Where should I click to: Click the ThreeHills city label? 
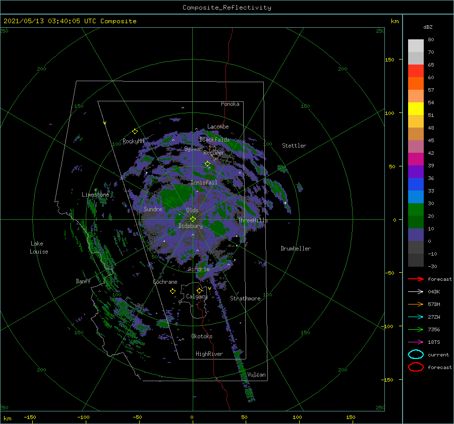253,220
